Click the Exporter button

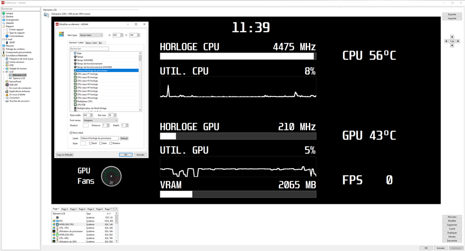coord(452,14)
